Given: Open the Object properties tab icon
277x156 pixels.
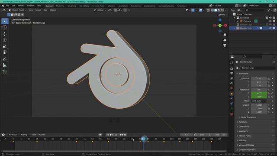Looking at the screenshot, I should pos(232,94).
